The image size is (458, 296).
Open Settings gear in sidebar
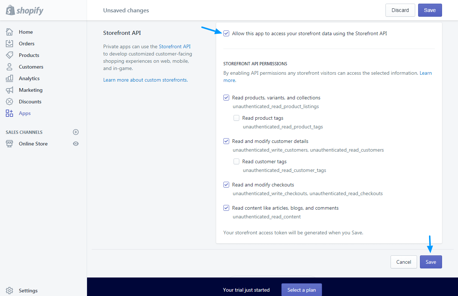coord(9,291)
